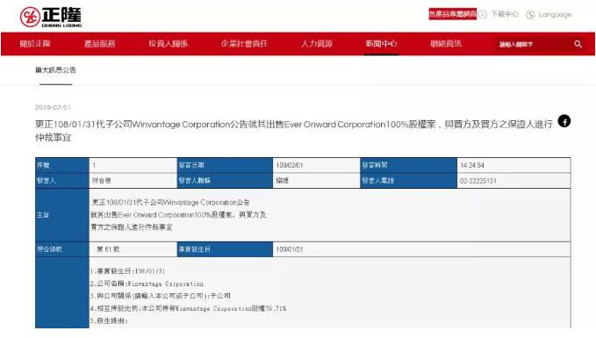The width and height of the screenshot is (596, 338).
Task: Click the line 3.與公司關係
Action: click(161, 296)
